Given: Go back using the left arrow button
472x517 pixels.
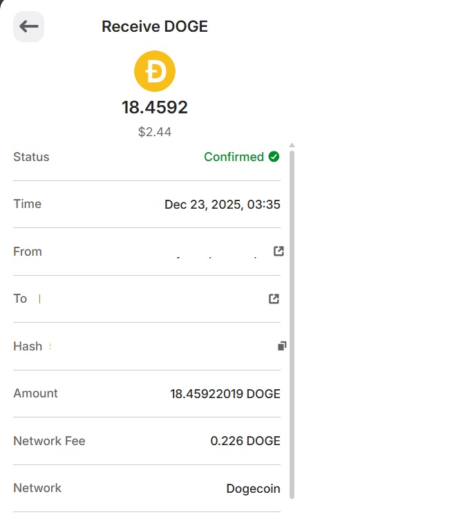Looking at the screenshot, I should coord(28,26).
